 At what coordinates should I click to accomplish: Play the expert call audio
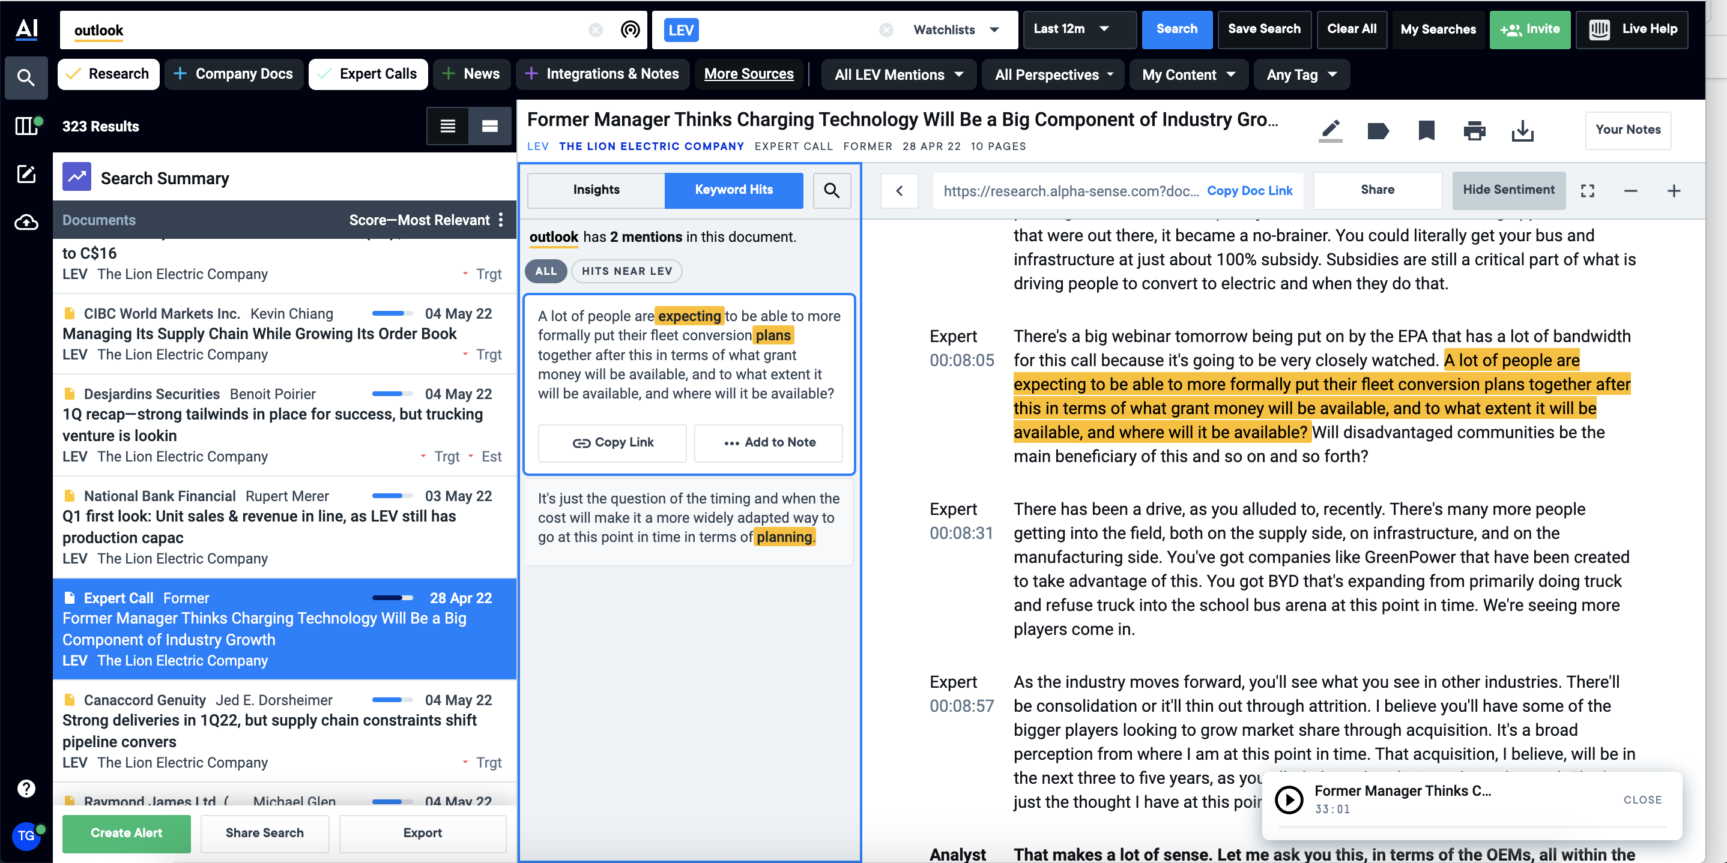[x=1289, y=799]
